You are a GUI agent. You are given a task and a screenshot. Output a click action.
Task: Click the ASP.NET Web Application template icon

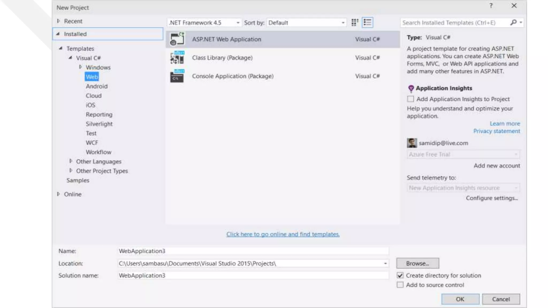177,39
